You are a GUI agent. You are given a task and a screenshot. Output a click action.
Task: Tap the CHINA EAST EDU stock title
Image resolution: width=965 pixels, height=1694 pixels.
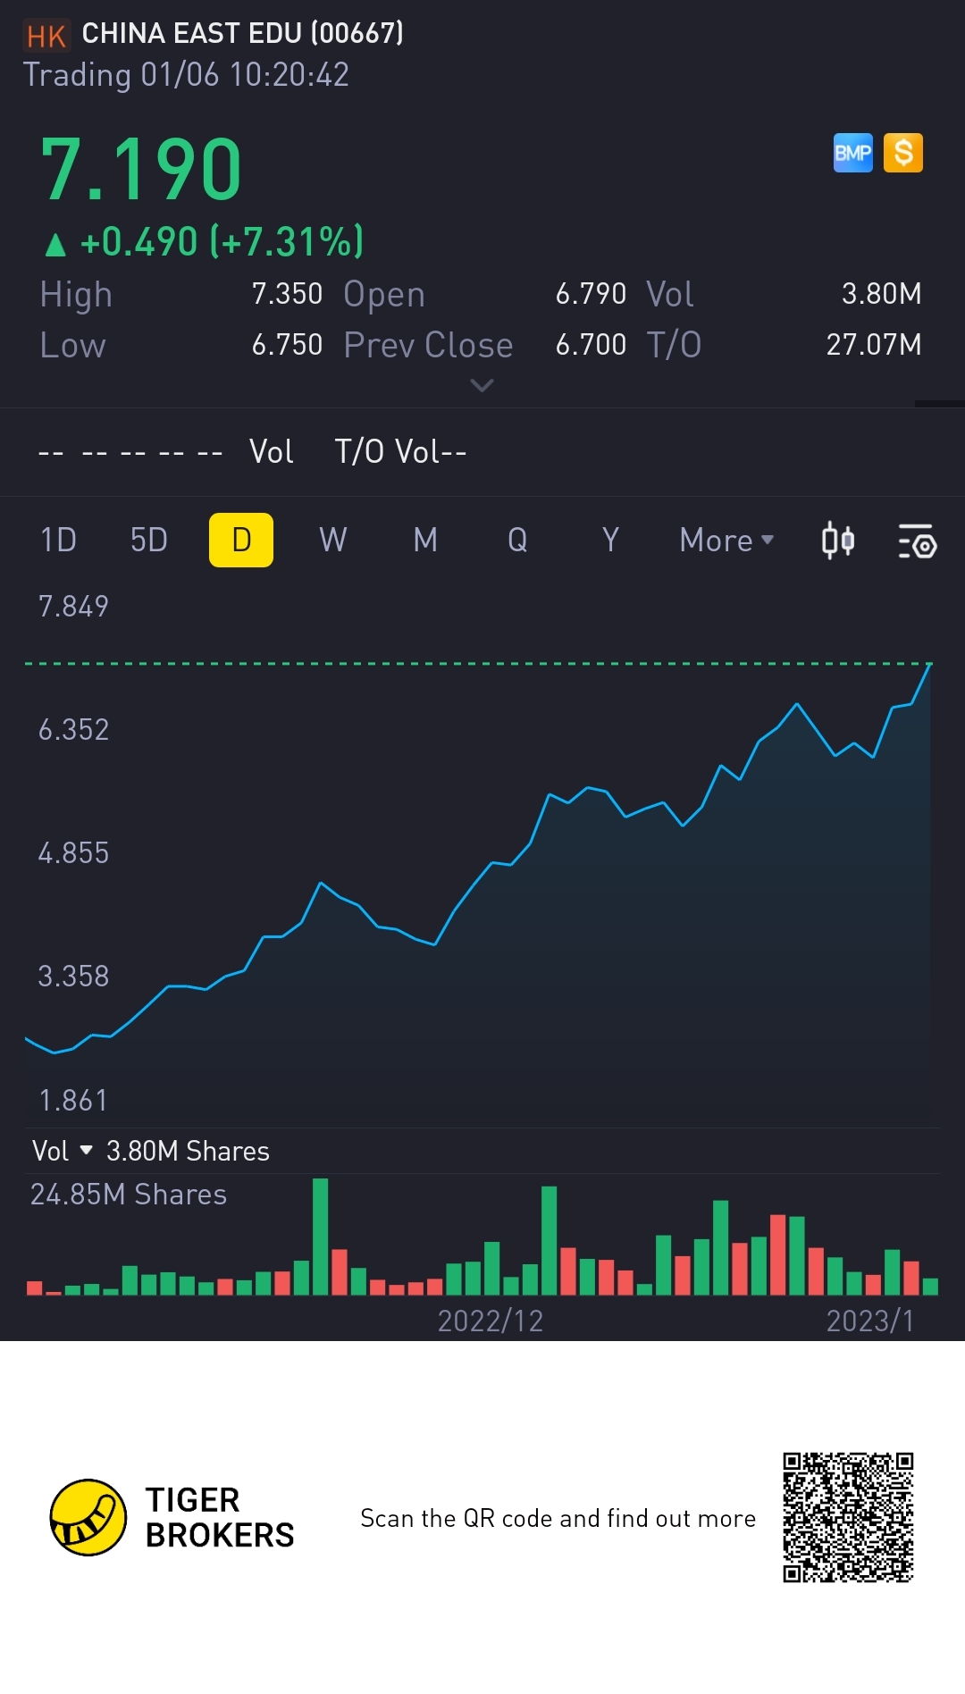242,34
